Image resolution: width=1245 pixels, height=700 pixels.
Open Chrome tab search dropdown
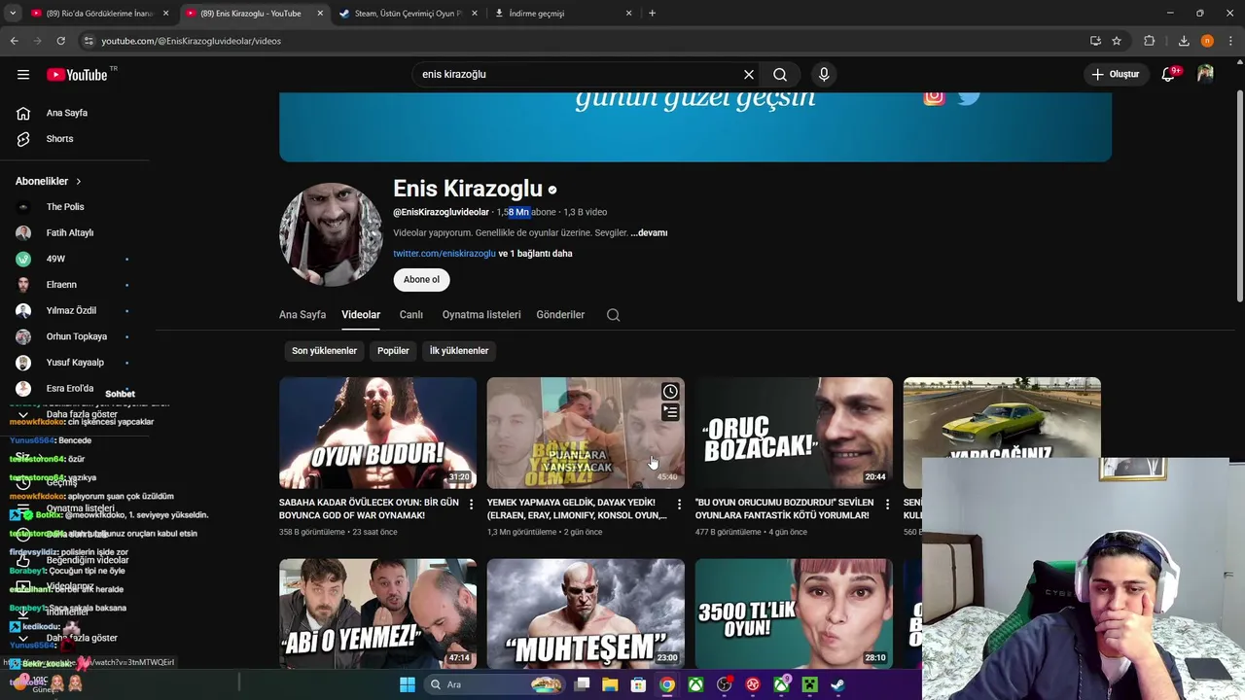[x=13, y=14]
